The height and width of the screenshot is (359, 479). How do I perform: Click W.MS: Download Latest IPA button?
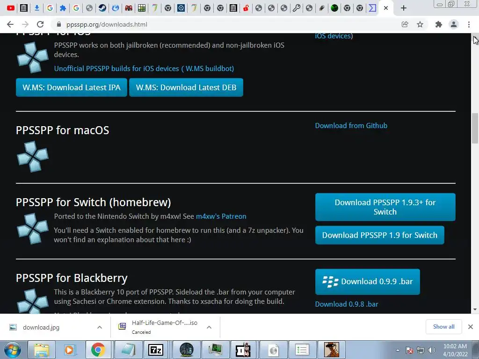tap(72, 87)
